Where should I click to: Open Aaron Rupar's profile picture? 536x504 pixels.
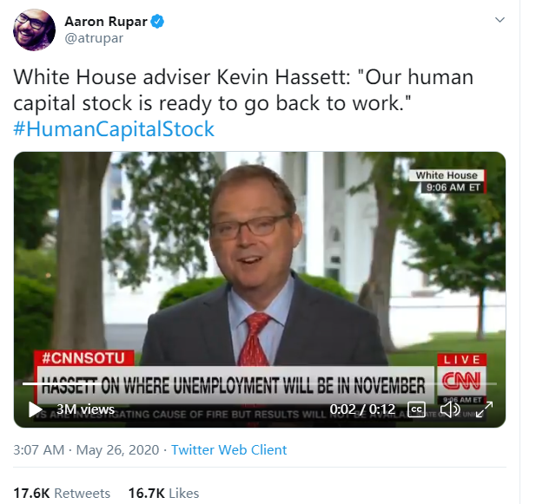click(34, 30)
